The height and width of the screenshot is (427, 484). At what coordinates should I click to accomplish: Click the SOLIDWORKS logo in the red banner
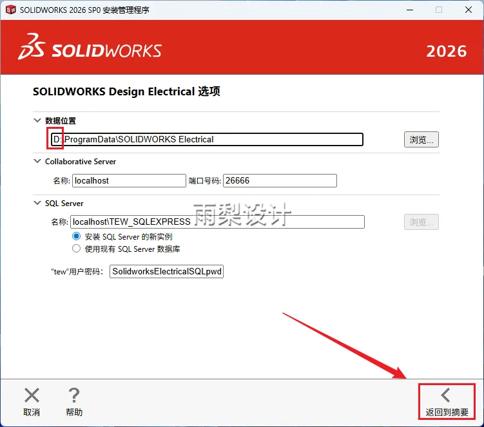click(x=90, y=48)
